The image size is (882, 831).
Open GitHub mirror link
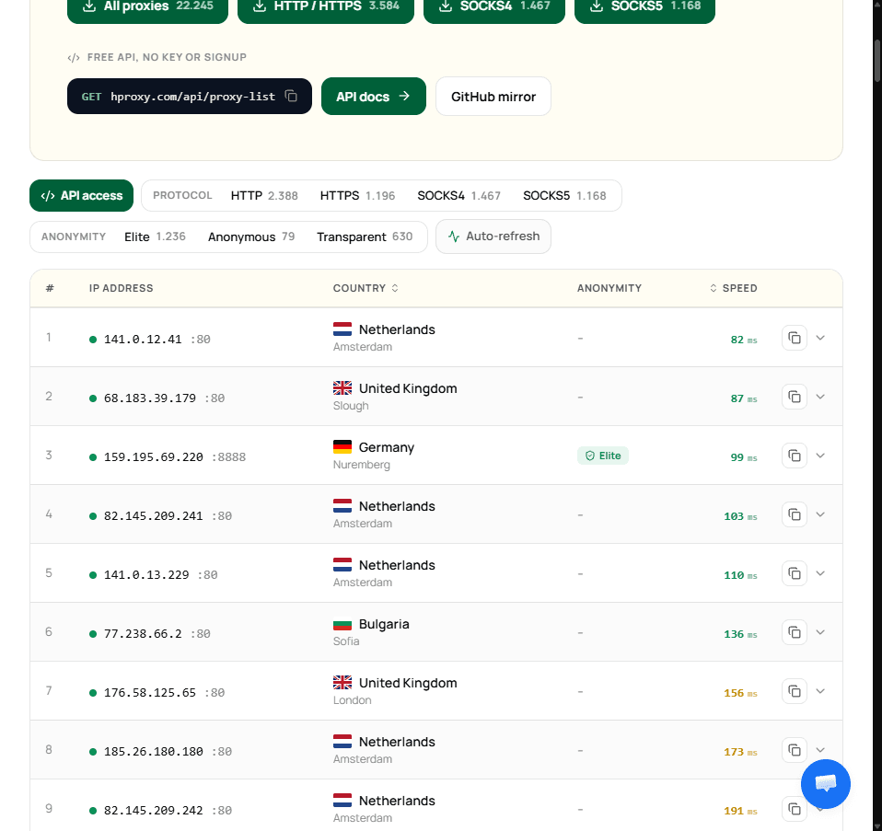coord(493,96)
